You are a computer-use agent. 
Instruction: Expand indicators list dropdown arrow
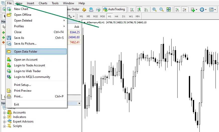[196, 10]
